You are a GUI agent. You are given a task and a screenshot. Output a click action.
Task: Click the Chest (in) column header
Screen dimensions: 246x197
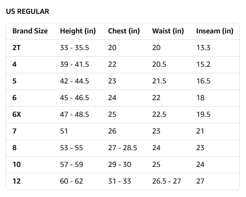tap(124, 31)
